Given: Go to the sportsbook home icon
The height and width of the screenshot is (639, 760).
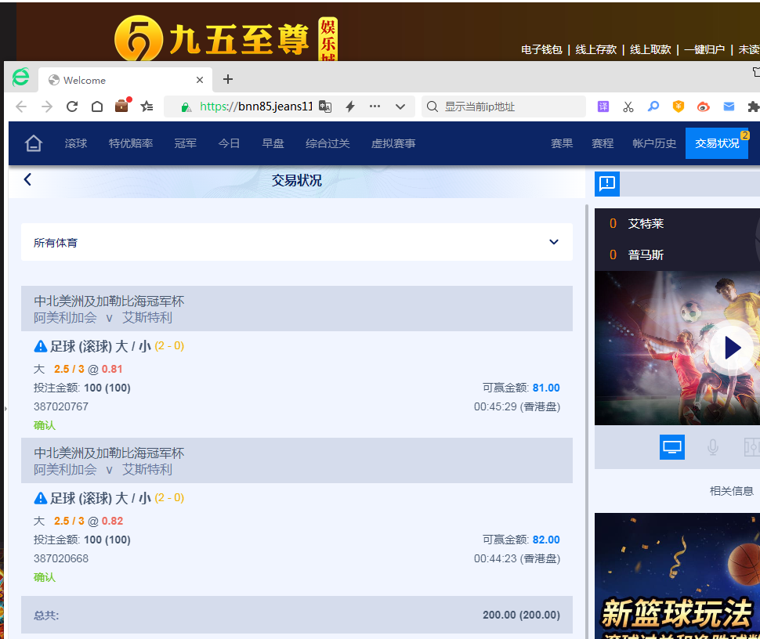Looking at the screenshot, I should [x=34, y=143].
